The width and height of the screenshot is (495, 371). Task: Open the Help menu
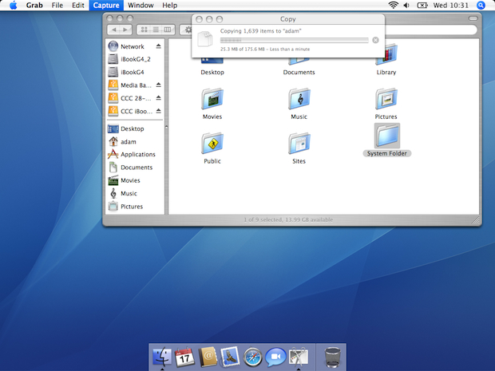(x=169, y=6)
